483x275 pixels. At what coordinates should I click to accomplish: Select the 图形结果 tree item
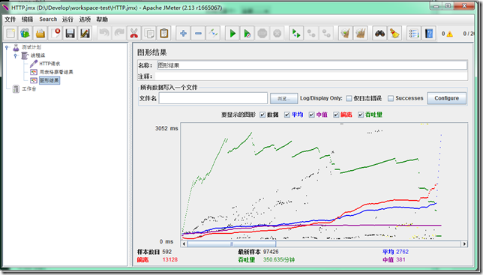point(49,80)
